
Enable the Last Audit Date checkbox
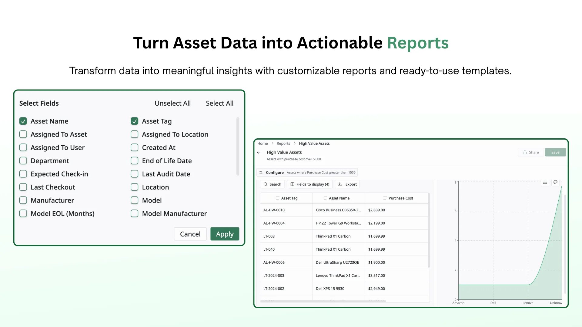pyautogui.click(x=135, y=174)
